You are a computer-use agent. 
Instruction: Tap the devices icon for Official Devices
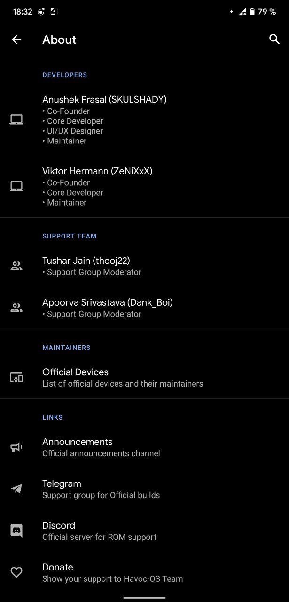click(16, 378)
